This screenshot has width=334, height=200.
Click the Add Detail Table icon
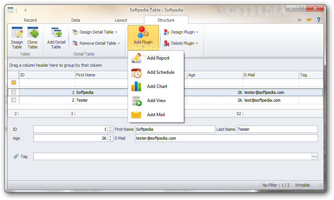click(x=57, y=32)
